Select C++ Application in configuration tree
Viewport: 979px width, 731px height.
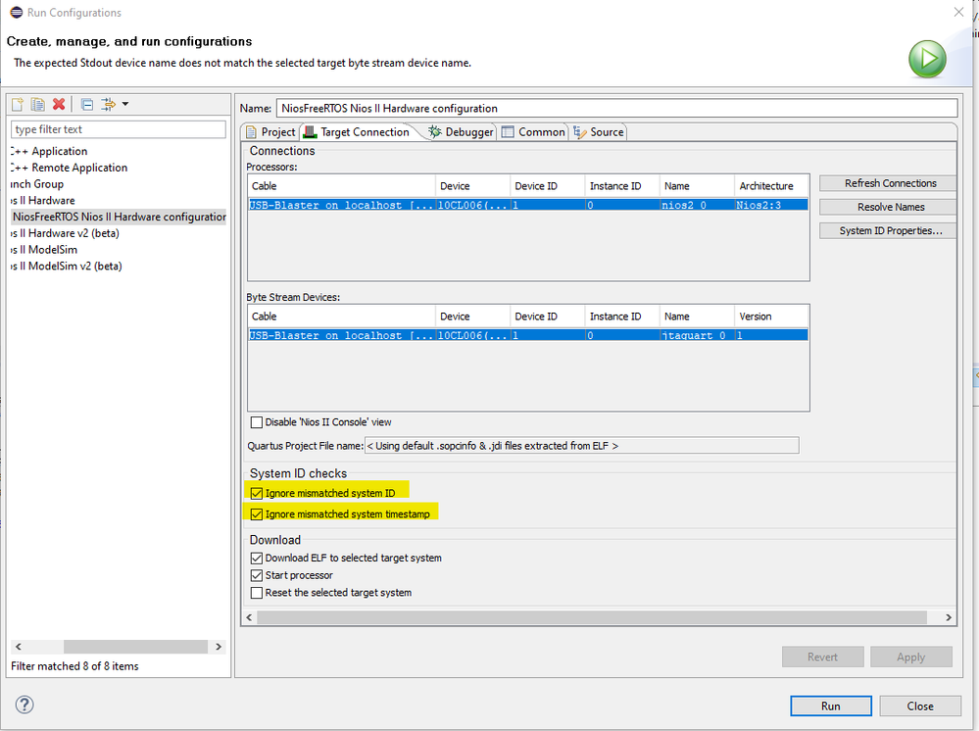[49, 151]
